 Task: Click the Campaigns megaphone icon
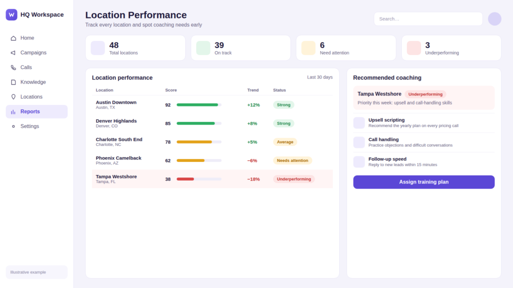pos(14,53)
